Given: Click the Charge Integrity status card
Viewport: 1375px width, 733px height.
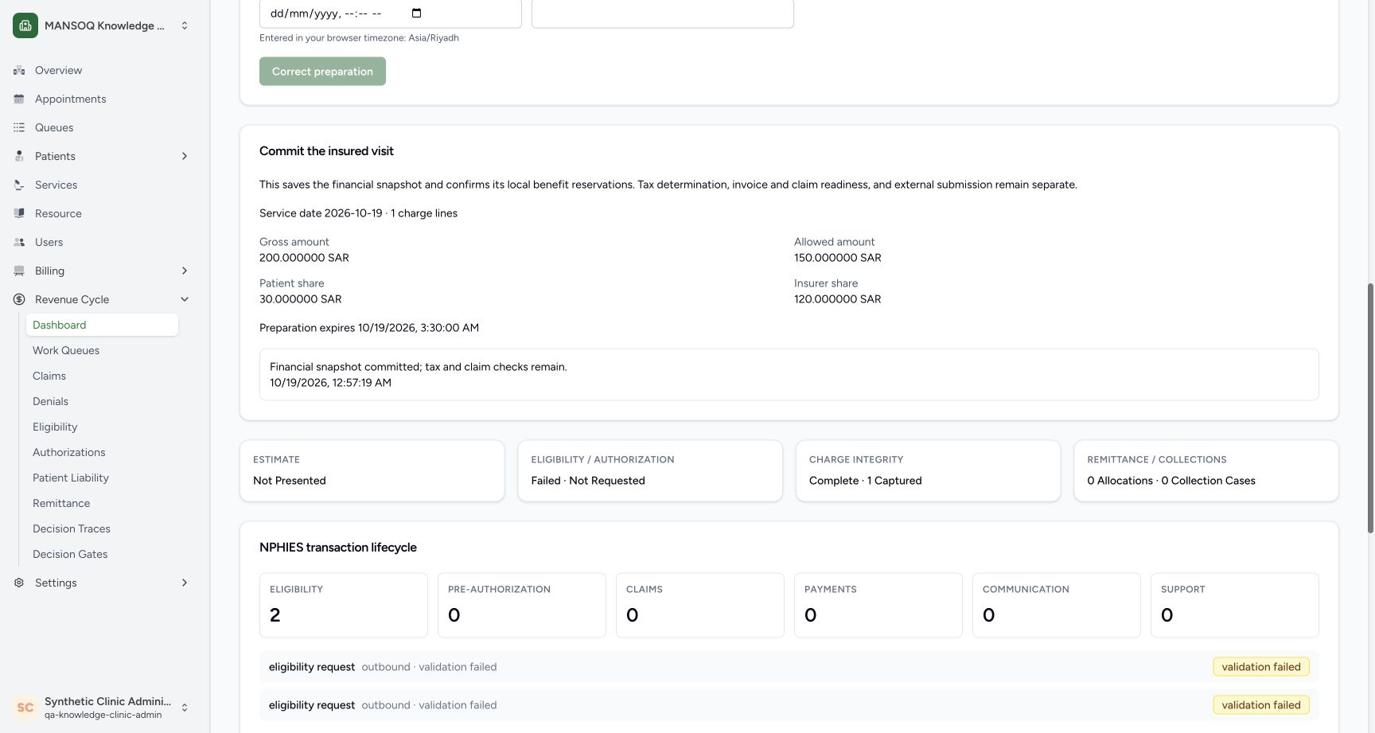Looking at the screenshot, I should (928, 471).
